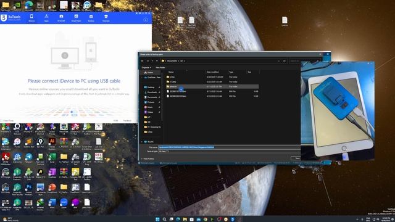Image resolution: width=395 pixels, height=222 pixels.
Task: Select Downloads in the dialog sidebar
Action: click(152, 92)
